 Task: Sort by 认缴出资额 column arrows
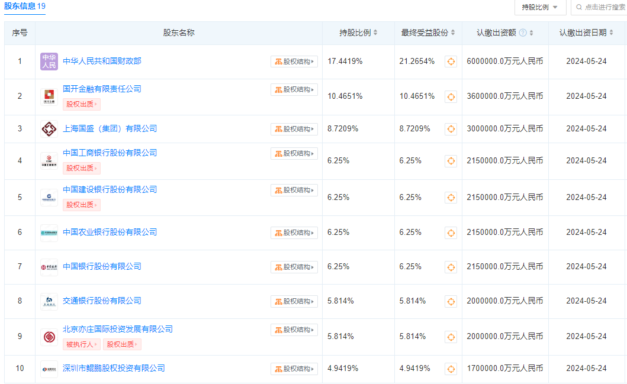532,33
